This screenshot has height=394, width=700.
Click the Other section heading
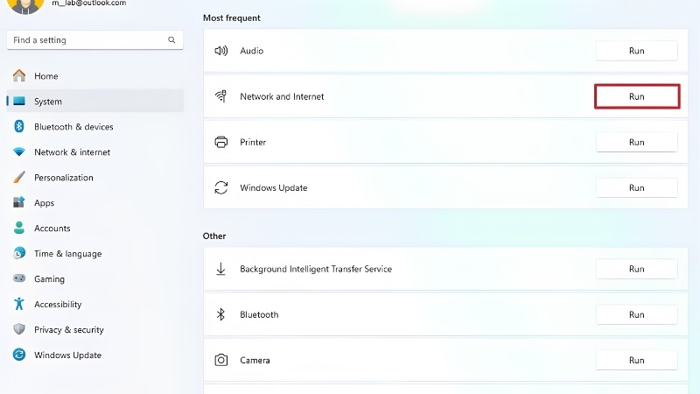coord(214,236)
